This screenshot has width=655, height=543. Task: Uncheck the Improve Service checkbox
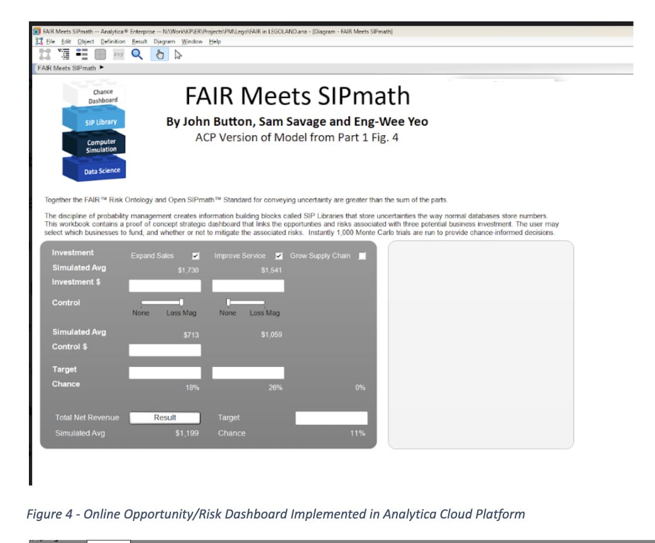tap(279, 256)
